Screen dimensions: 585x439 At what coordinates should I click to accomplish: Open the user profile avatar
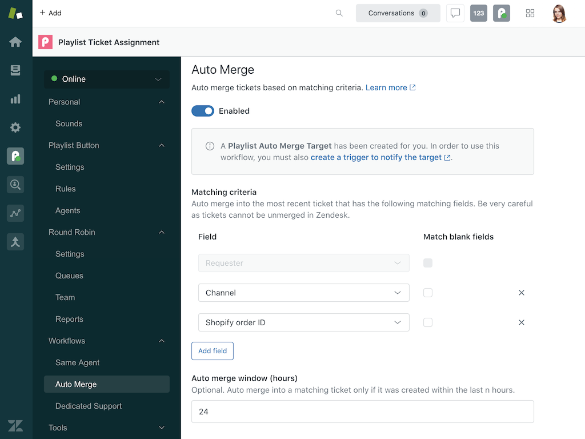559,13
